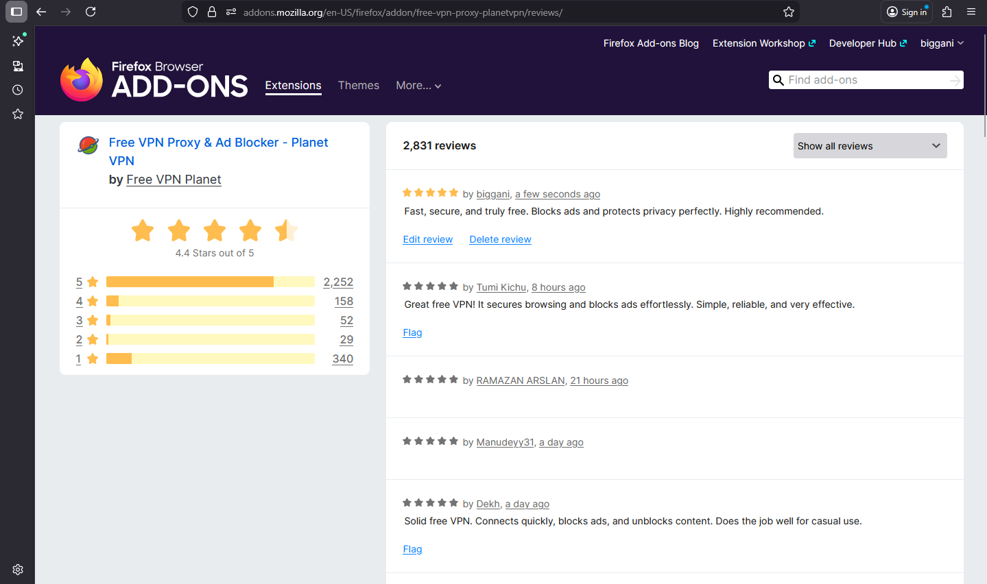The image size is (987, 584).
Task: Reload the page with the refresh icon
Action: (91, 12)
